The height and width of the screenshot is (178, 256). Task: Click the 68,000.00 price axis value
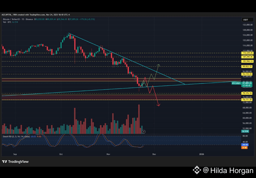248,108
